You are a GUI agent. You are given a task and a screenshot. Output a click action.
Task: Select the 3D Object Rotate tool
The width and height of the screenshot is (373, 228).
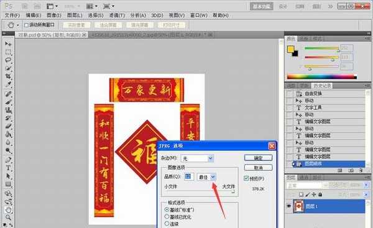8,194
